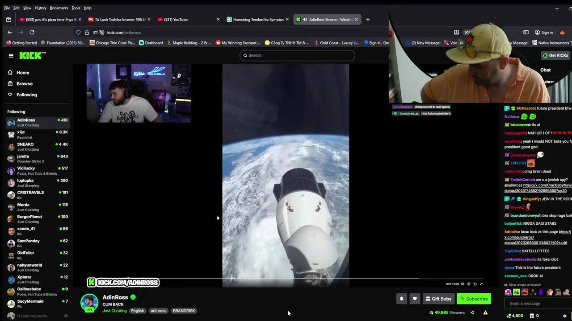The image size is (572, 321).
Task: Open View menu in Firefox
Action: coord(27,8)
